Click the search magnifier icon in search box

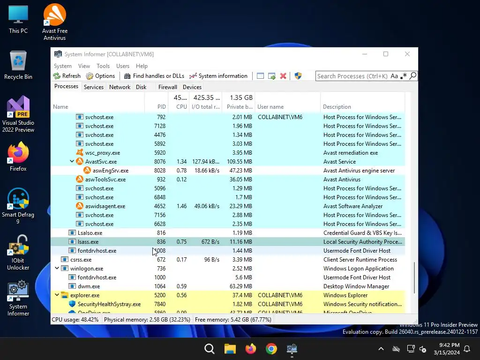pos(412,75)
